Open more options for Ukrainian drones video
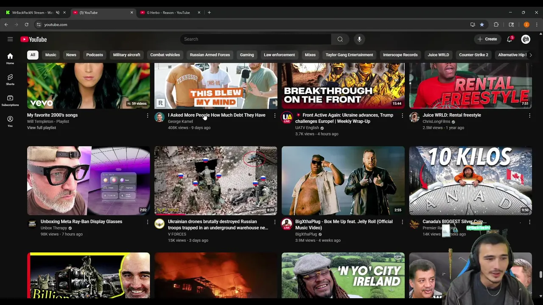Viewport: 543px width, 305px height. coord(275,222)
